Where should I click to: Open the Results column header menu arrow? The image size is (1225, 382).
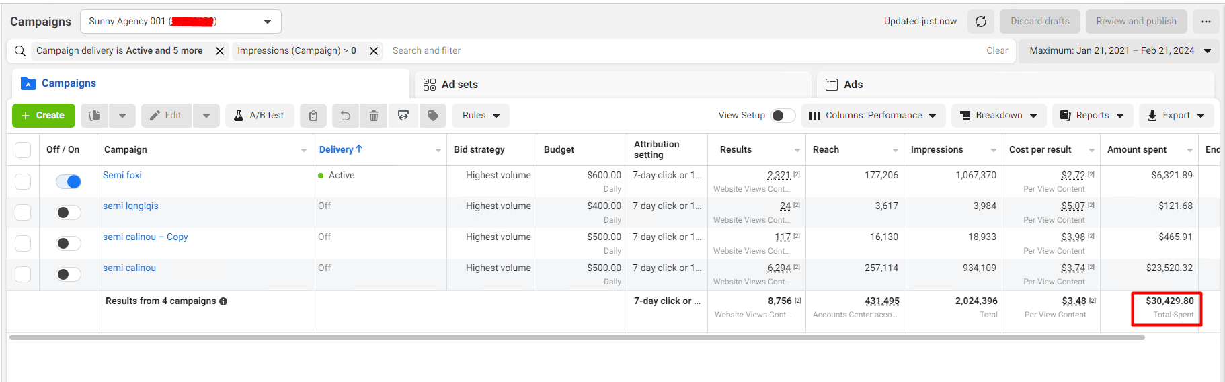pos(797,150)
